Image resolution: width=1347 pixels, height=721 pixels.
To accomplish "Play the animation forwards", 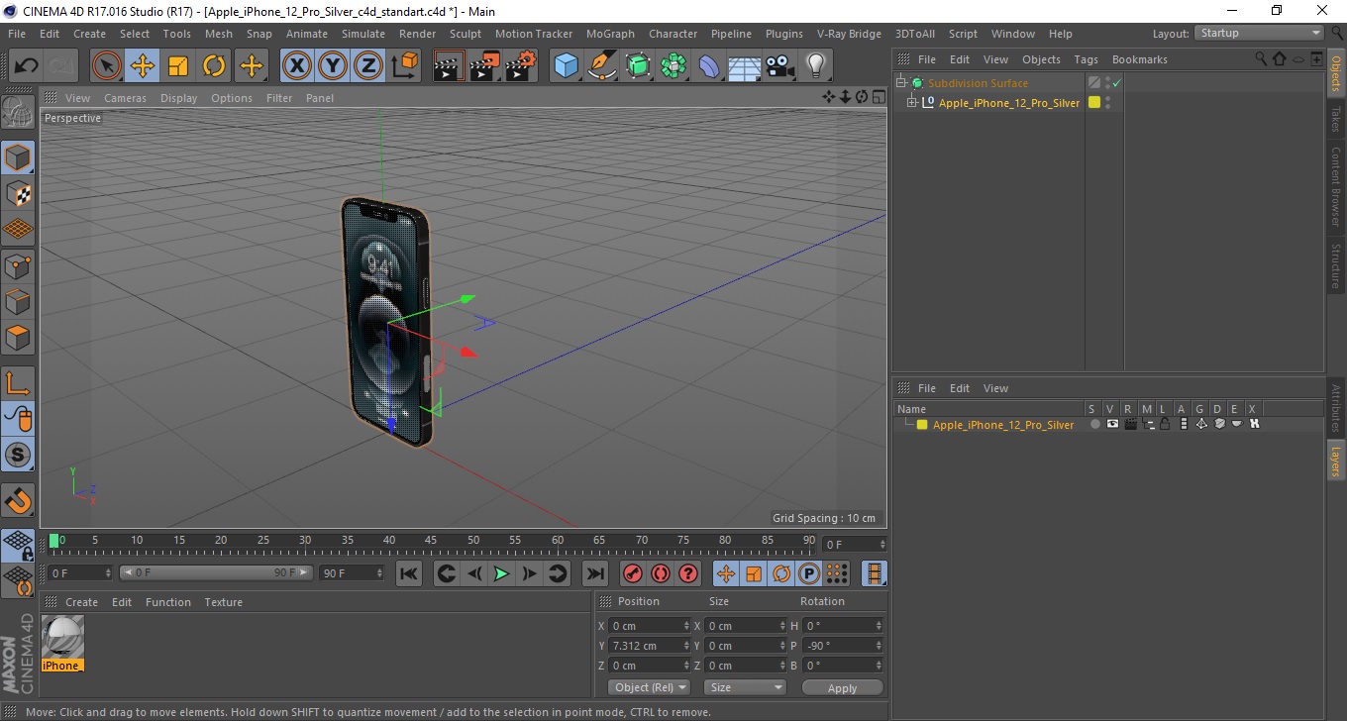I will pos(502,573).
